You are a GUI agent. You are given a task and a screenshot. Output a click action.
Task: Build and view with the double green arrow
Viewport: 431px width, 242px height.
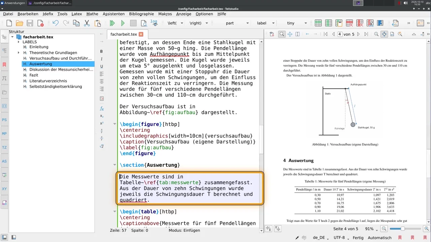click(112, 23)
